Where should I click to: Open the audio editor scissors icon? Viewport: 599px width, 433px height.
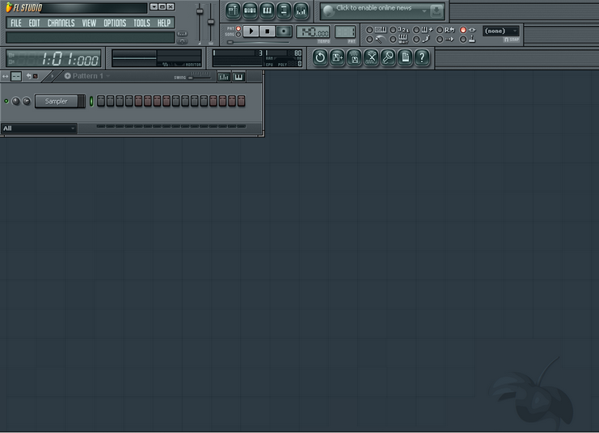click(371, 57)
